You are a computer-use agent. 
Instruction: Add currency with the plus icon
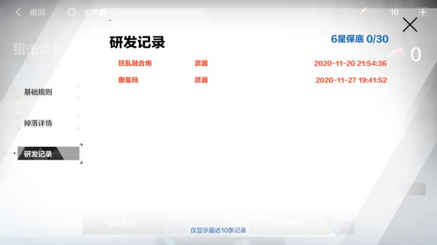422,12
